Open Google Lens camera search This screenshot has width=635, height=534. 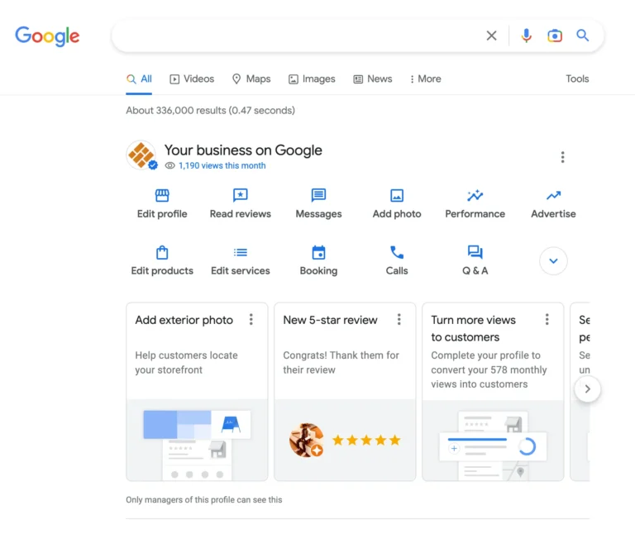pos(555,36)
